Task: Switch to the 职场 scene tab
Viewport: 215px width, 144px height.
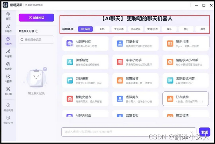Action: (x=102, y=29)
